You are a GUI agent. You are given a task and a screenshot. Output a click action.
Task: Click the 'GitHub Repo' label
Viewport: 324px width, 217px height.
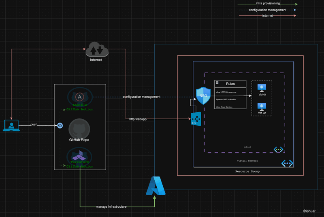tap(79, 140)
